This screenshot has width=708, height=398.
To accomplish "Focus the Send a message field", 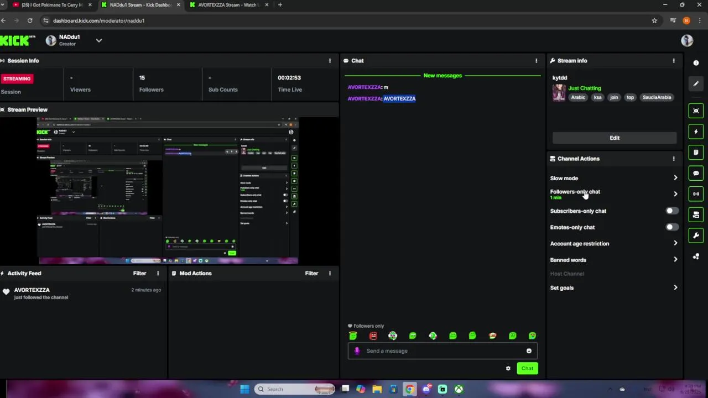I will pyautogui.click(x=442, y=351).
